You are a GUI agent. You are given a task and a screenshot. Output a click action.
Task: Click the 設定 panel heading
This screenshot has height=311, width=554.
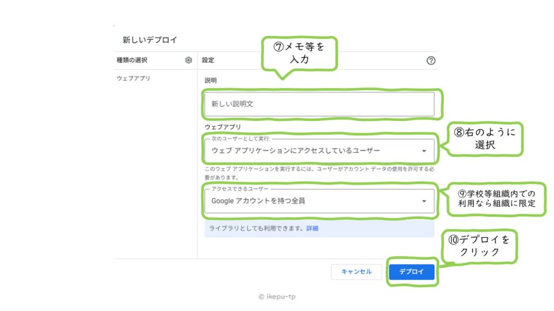[208, 60]
